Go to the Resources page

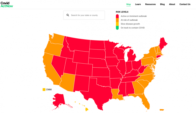tap(150, 4)
